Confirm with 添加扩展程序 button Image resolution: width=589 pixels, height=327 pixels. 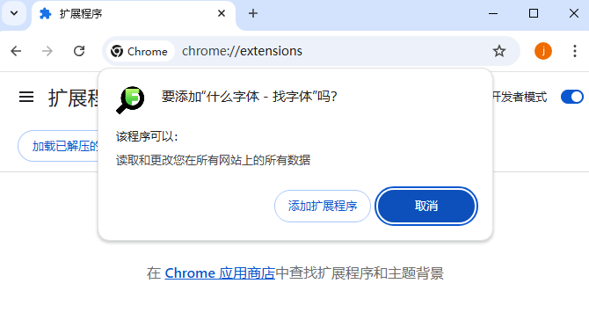[323, 206]
